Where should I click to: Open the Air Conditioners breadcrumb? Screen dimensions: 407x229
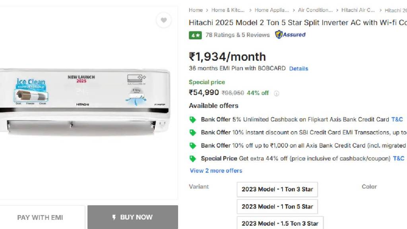point(315,10)
